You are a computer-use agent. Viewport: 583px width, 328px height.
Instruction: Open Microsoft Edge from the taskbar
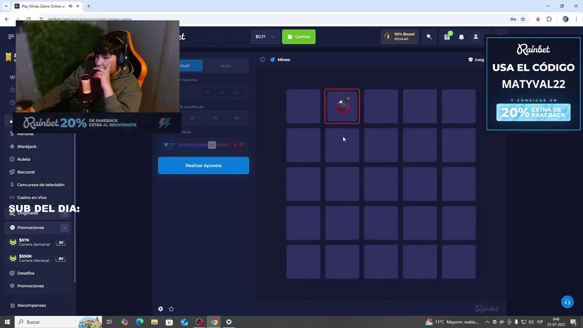[139, 322]
